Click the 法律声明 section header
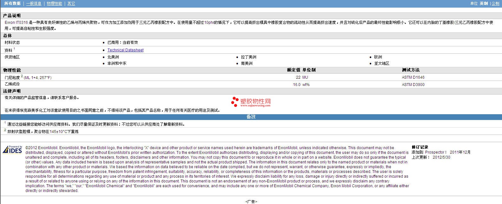This screenshot has height=204, width=502. click(12, 91)
